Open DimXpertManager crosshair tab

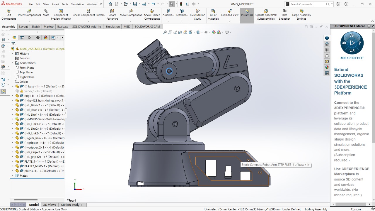pos(38,38)
